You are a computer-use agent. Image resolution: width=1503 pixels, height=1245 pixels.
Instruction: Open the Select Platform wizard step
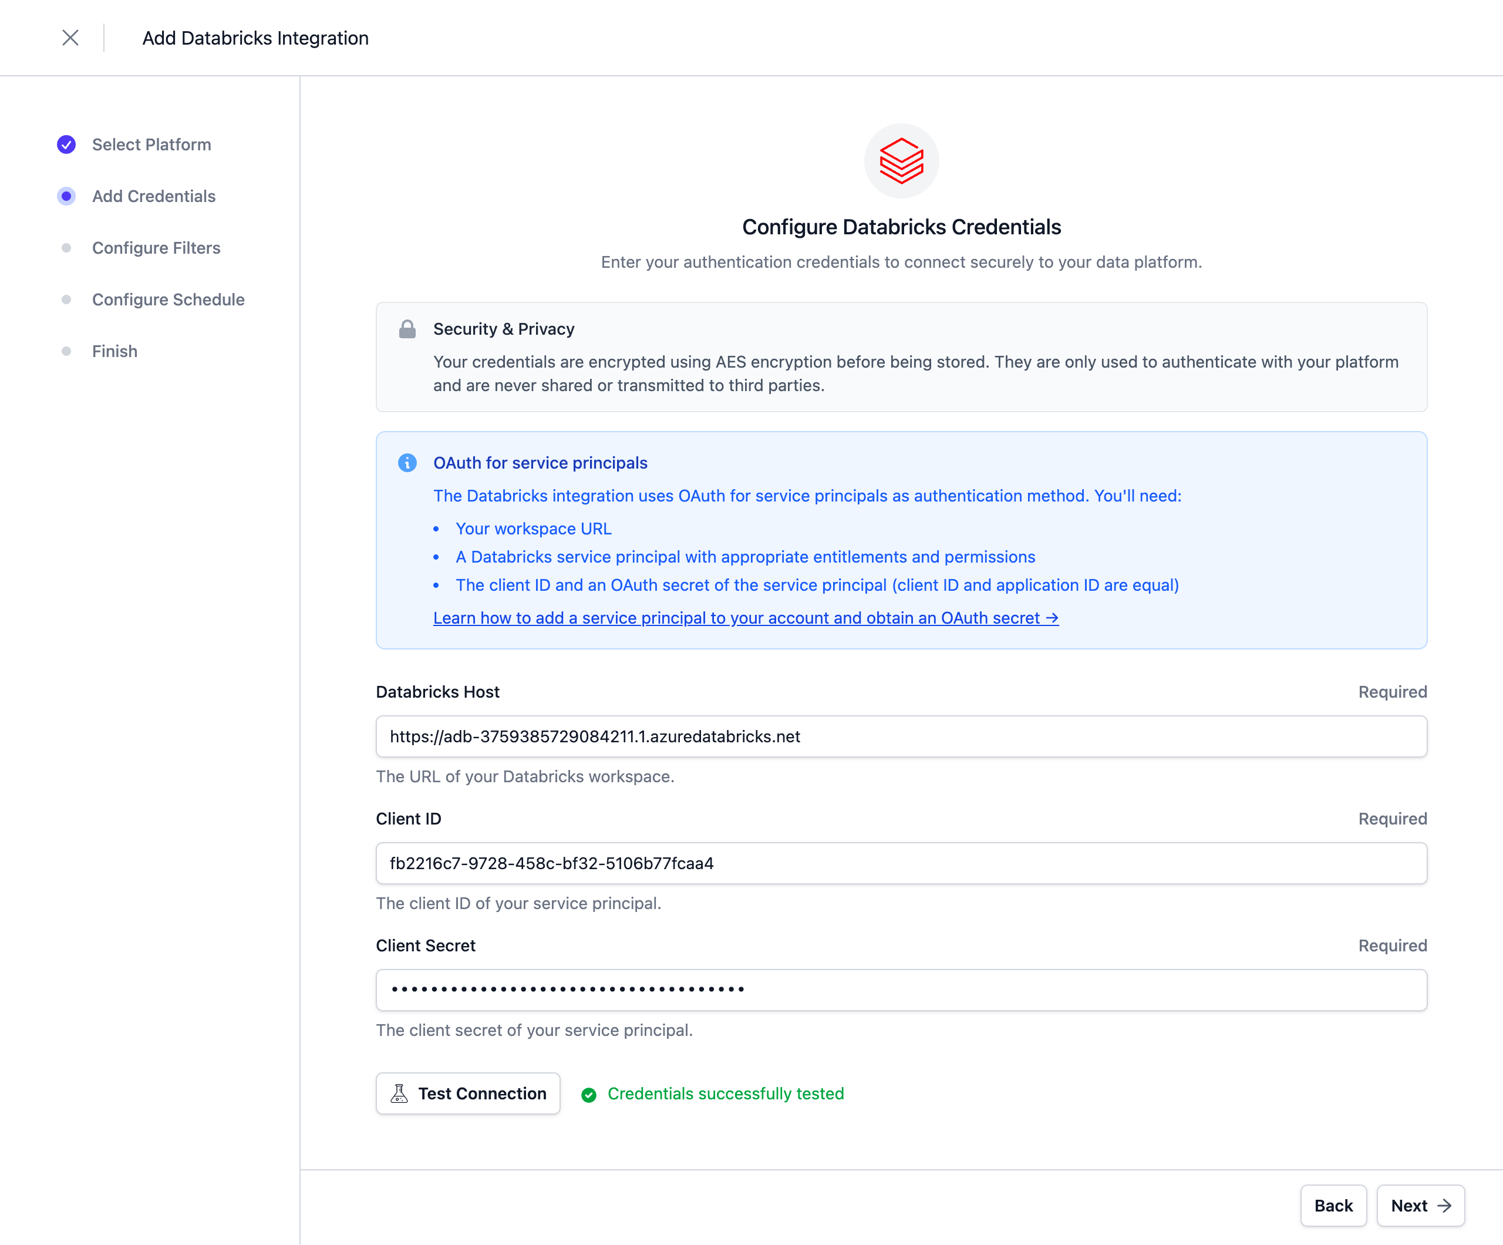point(151,144)
